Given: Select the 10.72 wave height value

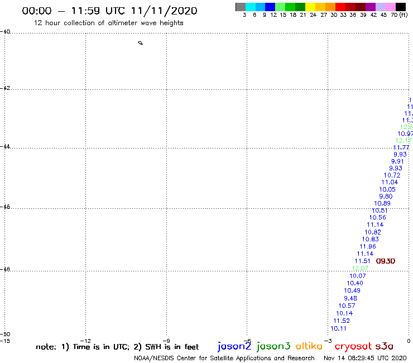Looking at the screenshot, I should tap(392, 175).
